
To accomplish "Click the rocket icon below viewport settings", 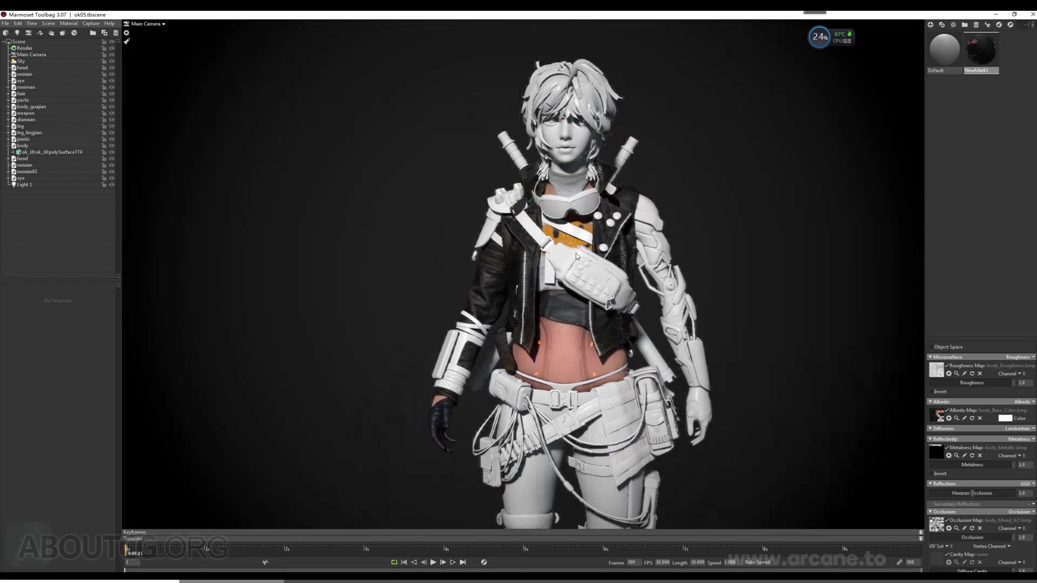I will [x=126, y=42].
